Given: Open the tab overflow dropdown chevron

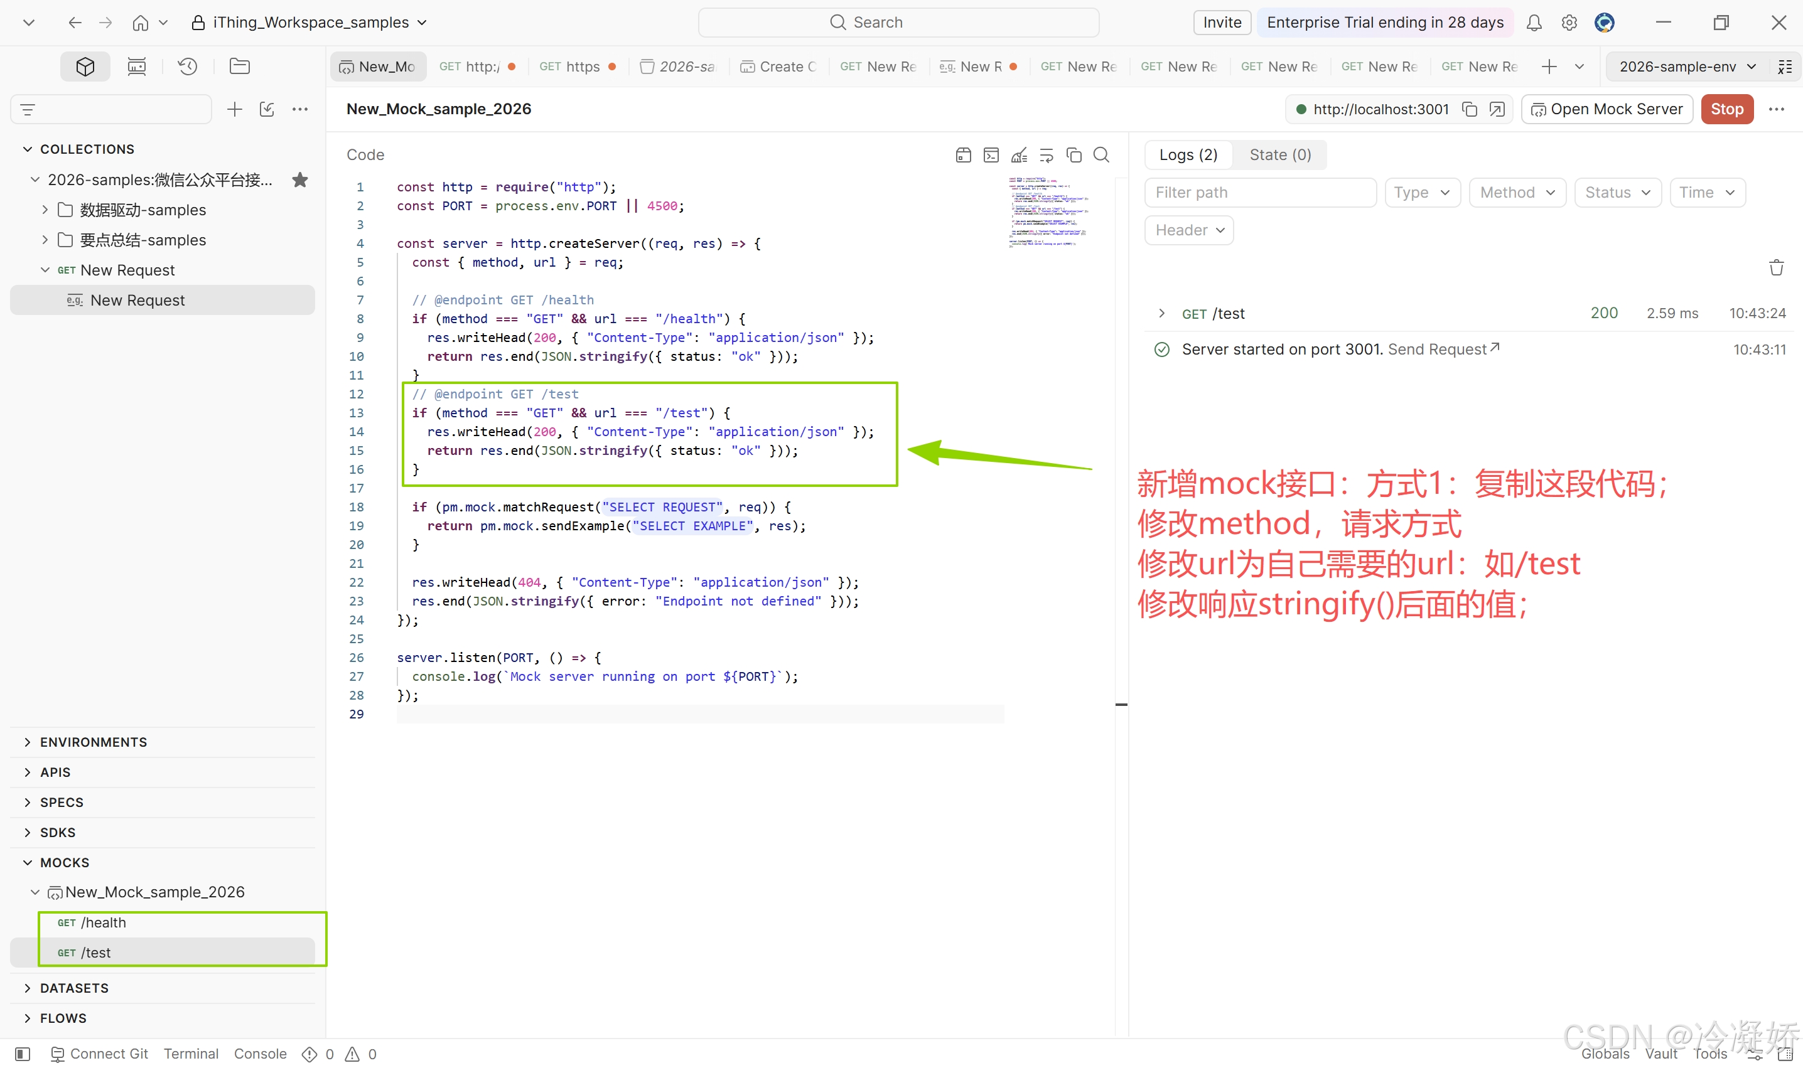Looking at the screenshot, I should pyautogui.click(x=1579, y=67).
